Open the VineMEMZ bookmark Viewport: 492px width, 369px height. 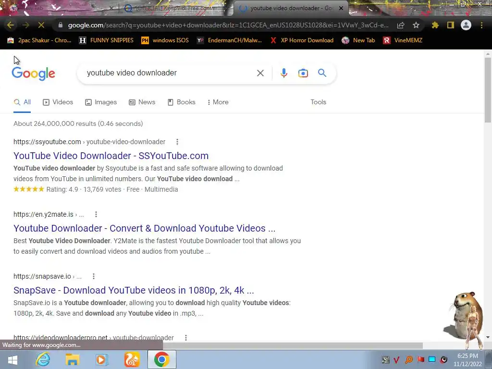403,40
